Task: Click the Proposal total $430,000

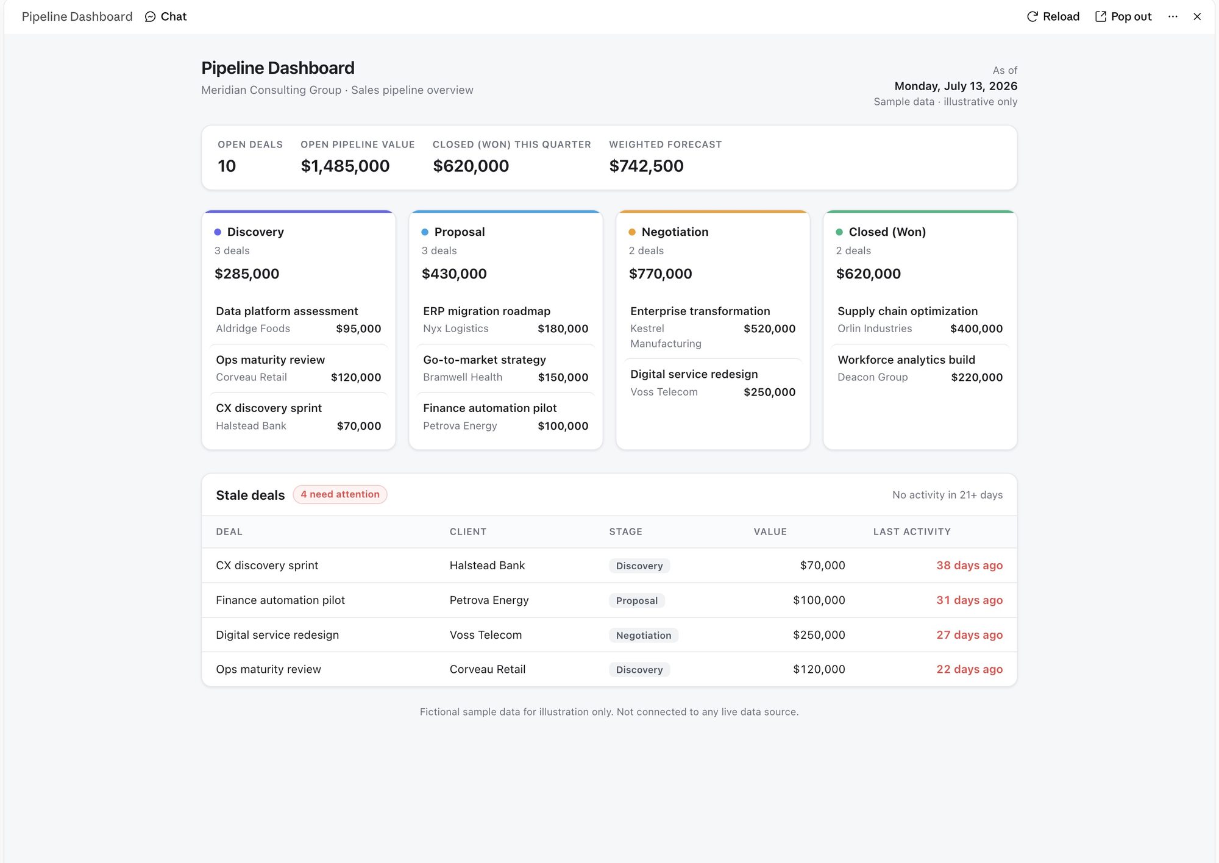Action: (x=454, y=274)
